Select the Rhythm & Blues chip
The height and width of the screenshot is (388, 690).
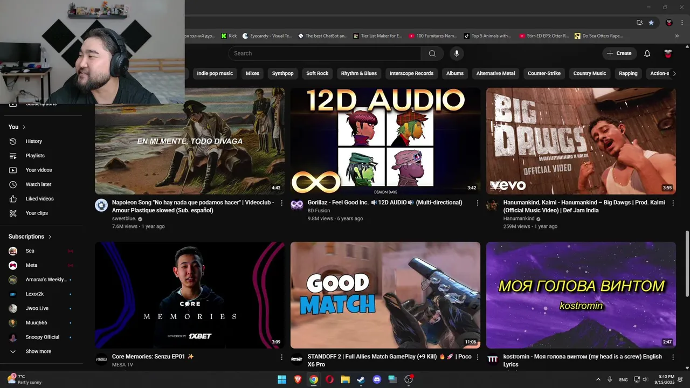point(359,73)
